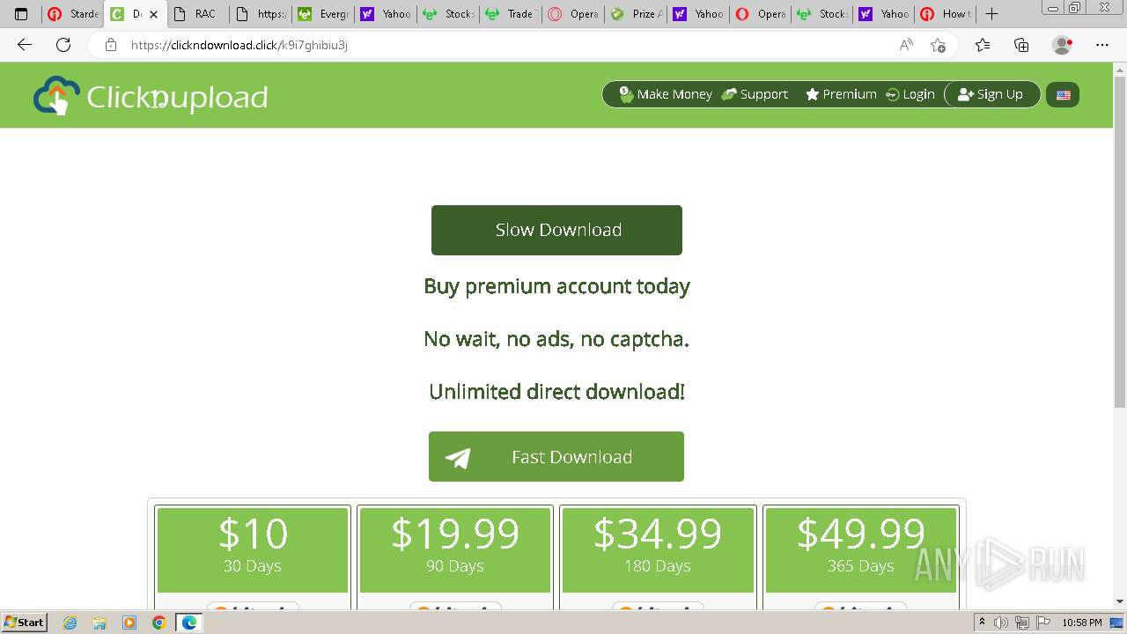Screen dimensions: 1127x634
Task: Open the Action Center flag icon
Action: coord(1043,623)
